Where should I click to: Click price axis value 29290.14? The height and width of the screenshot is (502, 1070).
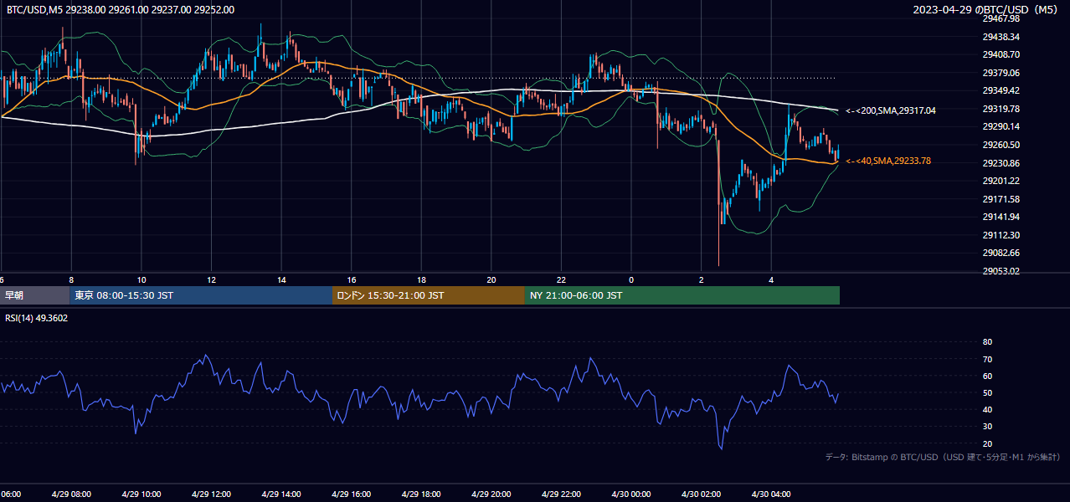(1001, 126)
